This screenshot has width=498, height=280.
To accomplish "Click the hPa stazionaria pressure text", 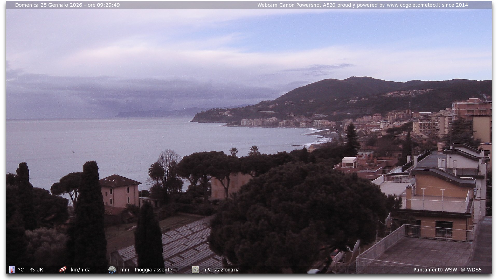I will (x=221, y=270).
